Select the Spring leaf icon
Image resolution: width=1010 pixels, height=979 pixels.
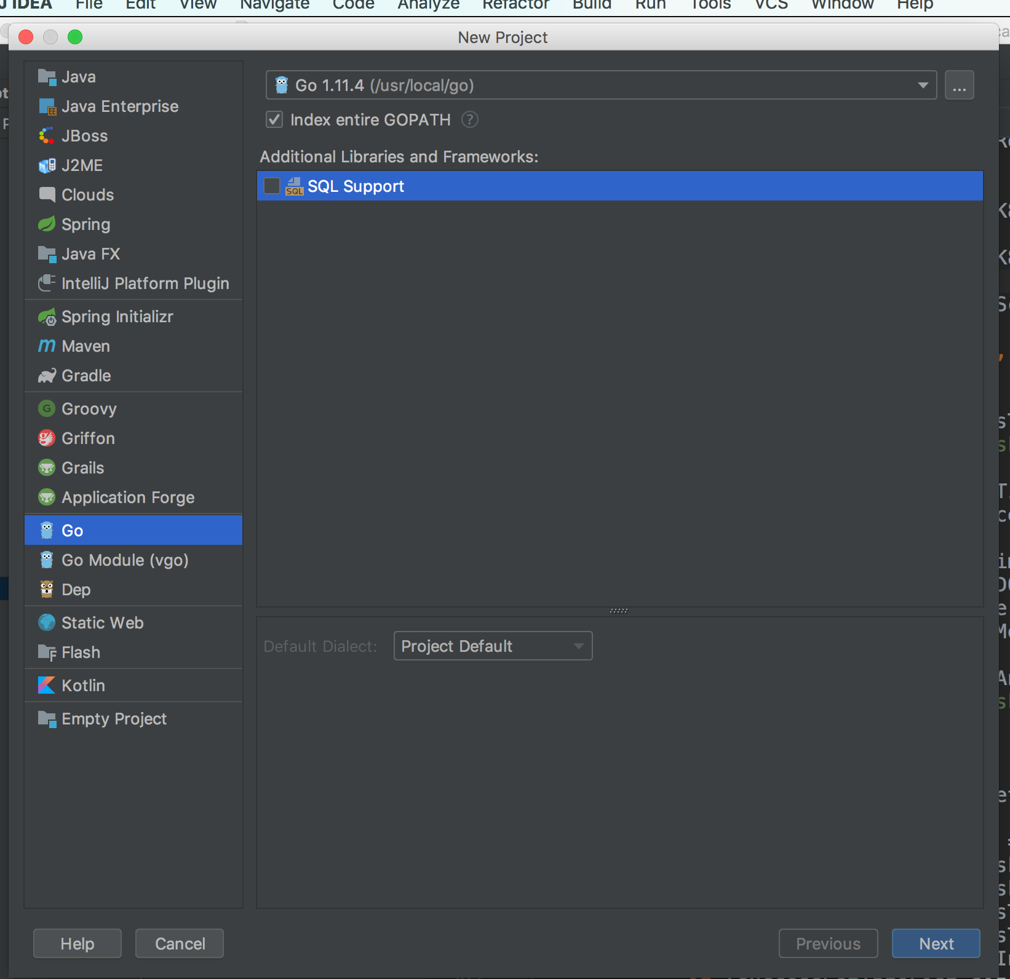tap(47, 224)
